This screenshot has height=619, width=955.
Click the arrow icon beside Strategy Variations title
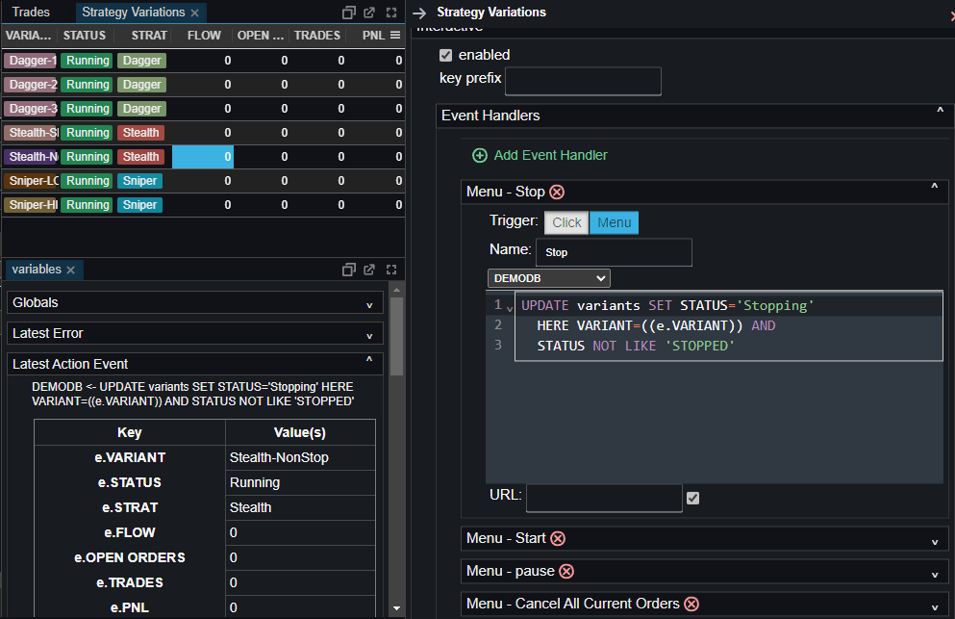click(419, 13)
